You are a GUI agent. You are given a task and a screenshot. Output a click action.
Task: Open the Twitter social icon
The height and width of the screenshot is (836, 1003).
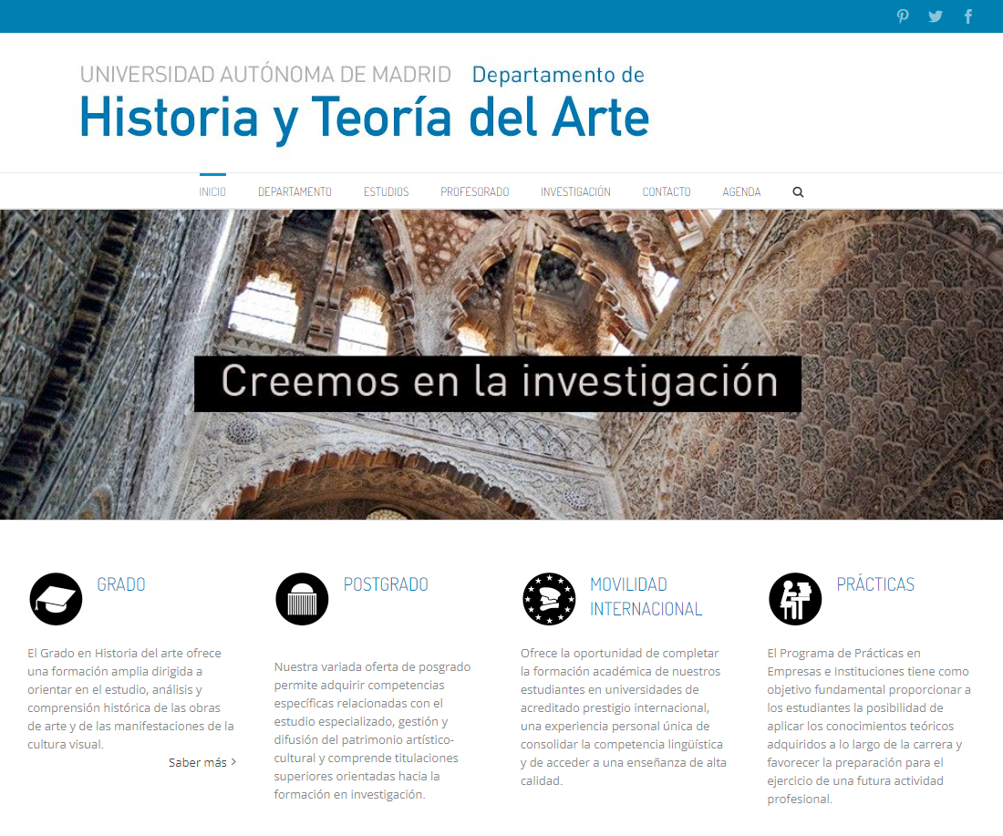tap(936, 16)
